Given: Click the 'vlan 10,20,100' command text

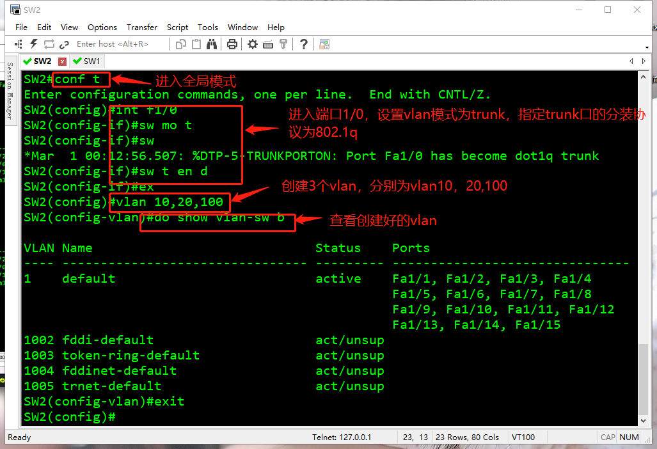Looking at the screenshot, I should (x=170, y=202).
